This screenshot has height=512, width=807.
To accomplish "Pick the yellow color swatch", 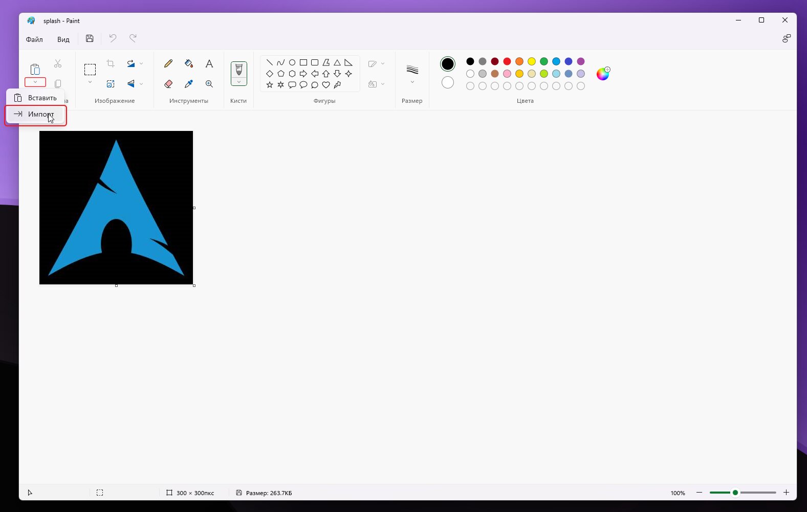I will point(532,61).
